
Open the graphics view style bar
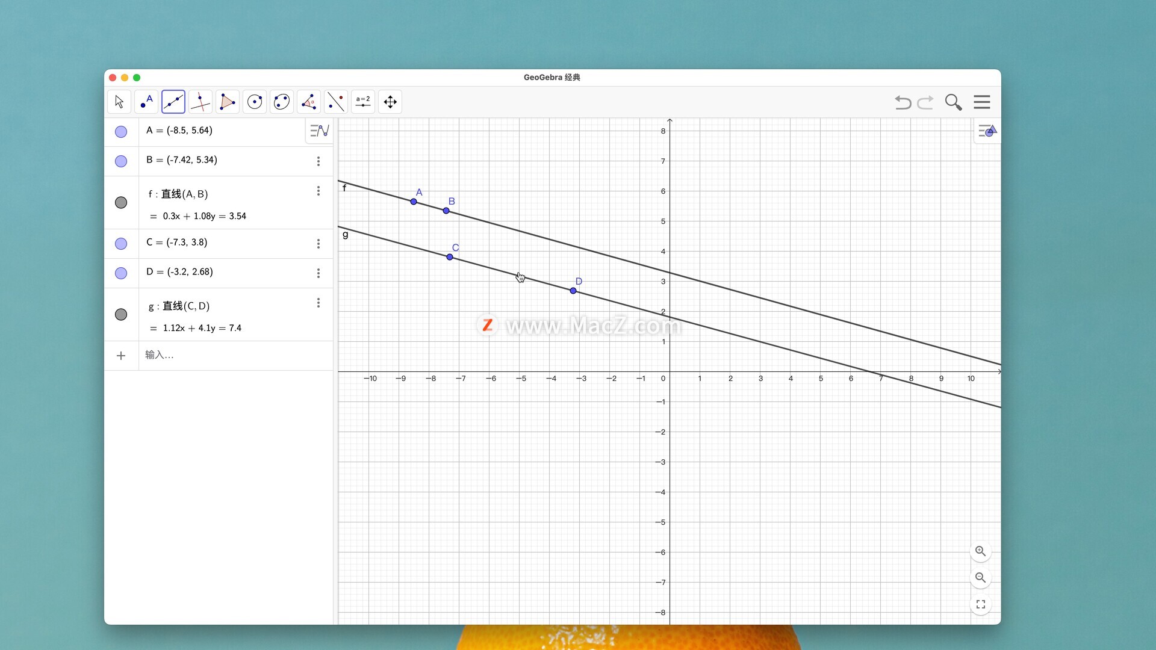tap(987, 131)
